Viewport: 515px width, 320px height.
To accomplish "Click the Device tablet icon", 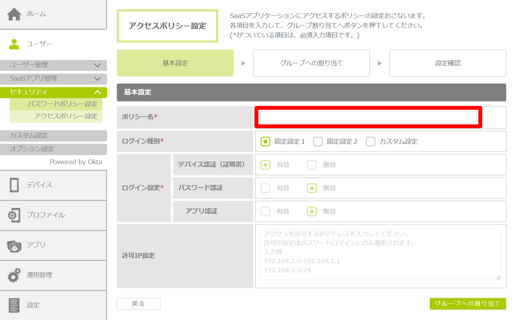I will click(14, 185).
